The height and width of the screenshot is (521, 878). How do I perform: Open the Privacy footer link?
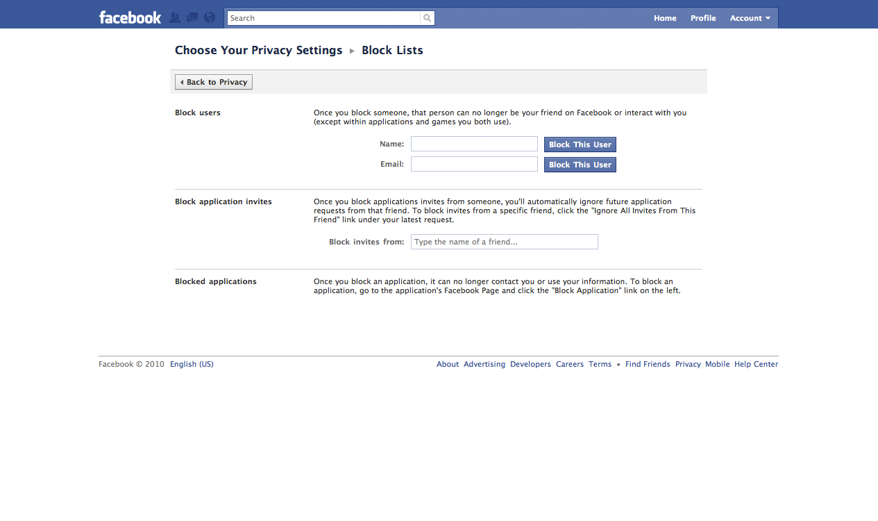click(688, 364)
